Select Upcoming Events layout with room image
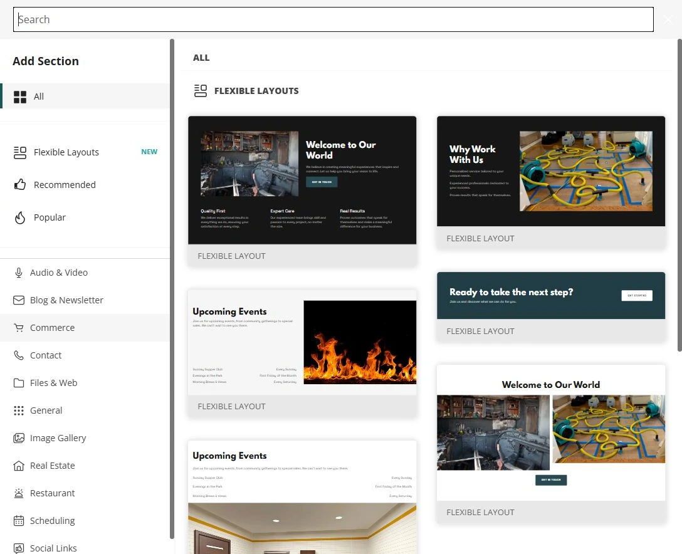The height and width of the screenshot is (554, 682). point(302,497)
